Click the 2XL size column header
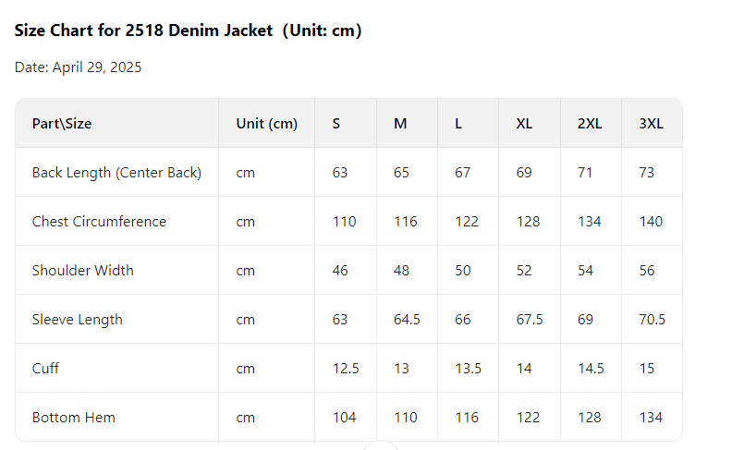744x450 pixels. pyautogui.click(x=590, y=124)
